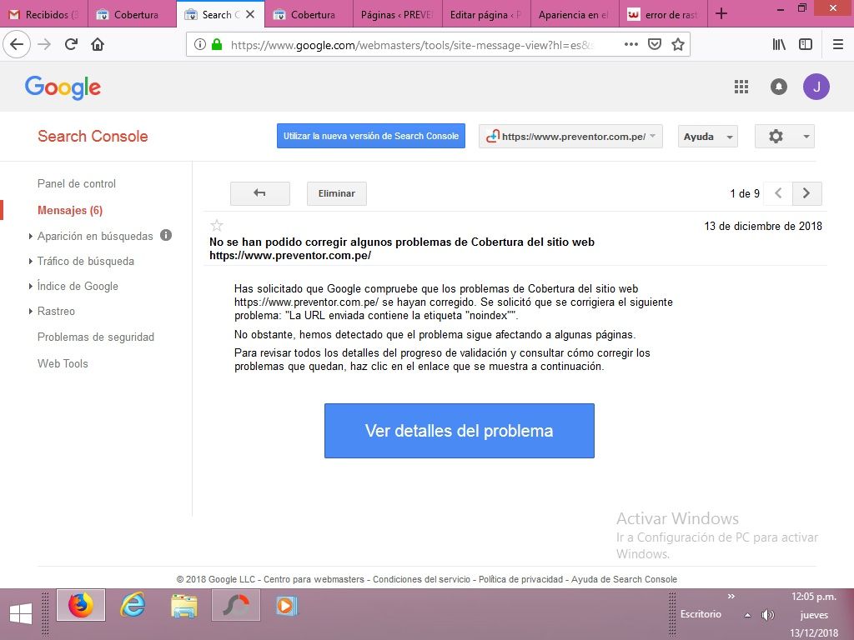Click the green secure padlock icon
Screen dimensions: 854x640
pos(217,45)
